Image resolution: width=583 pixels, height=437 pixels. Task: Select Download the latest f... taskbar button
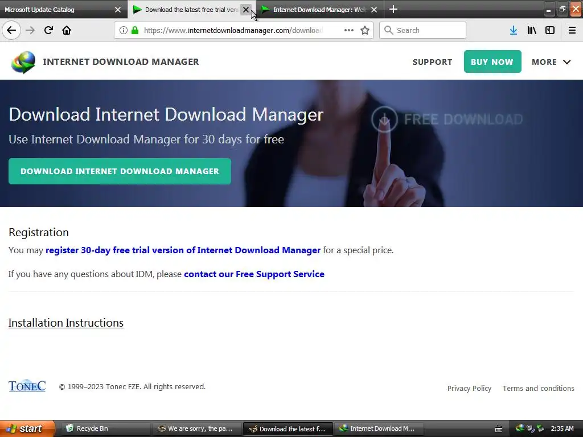coord(288,428)
